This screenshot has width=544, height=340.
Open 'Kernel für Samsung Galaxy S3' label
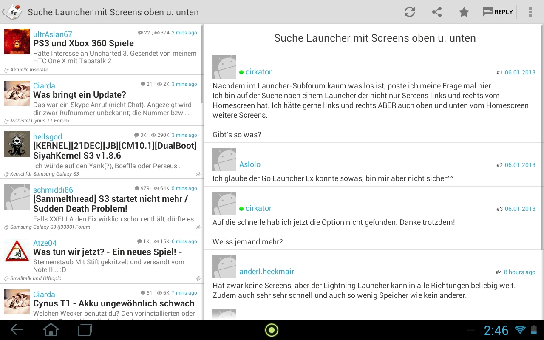42,174
